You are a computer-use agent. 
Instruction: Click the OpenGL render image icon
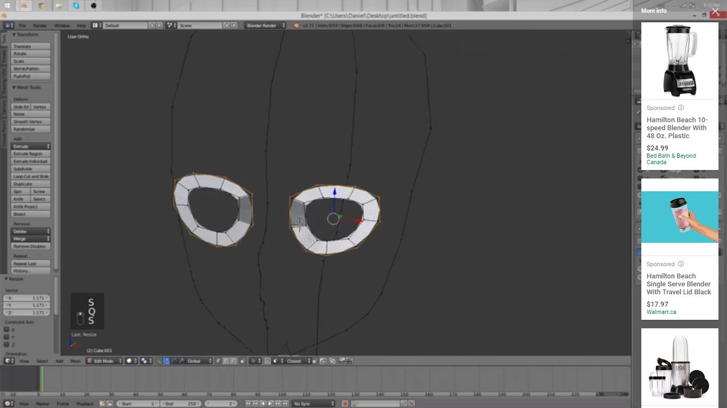(341, 361)
